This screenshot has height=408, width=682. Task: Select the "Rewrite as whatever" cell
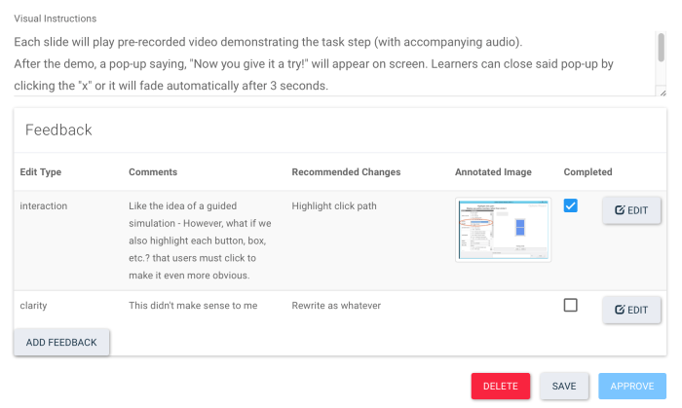[x=337, y=306]
